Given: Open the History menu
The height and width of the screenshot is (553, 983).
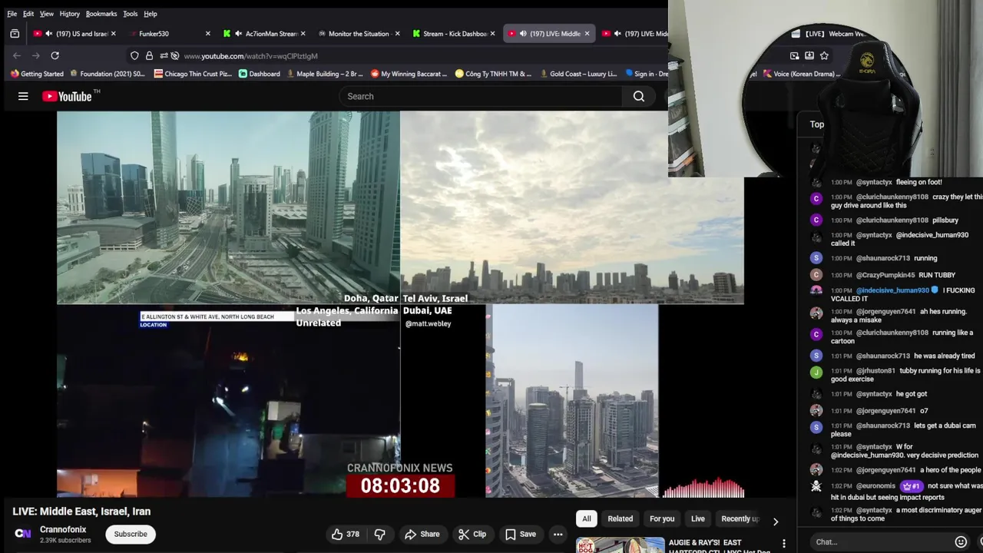Looking at the screenshot, I should point(69,14).
